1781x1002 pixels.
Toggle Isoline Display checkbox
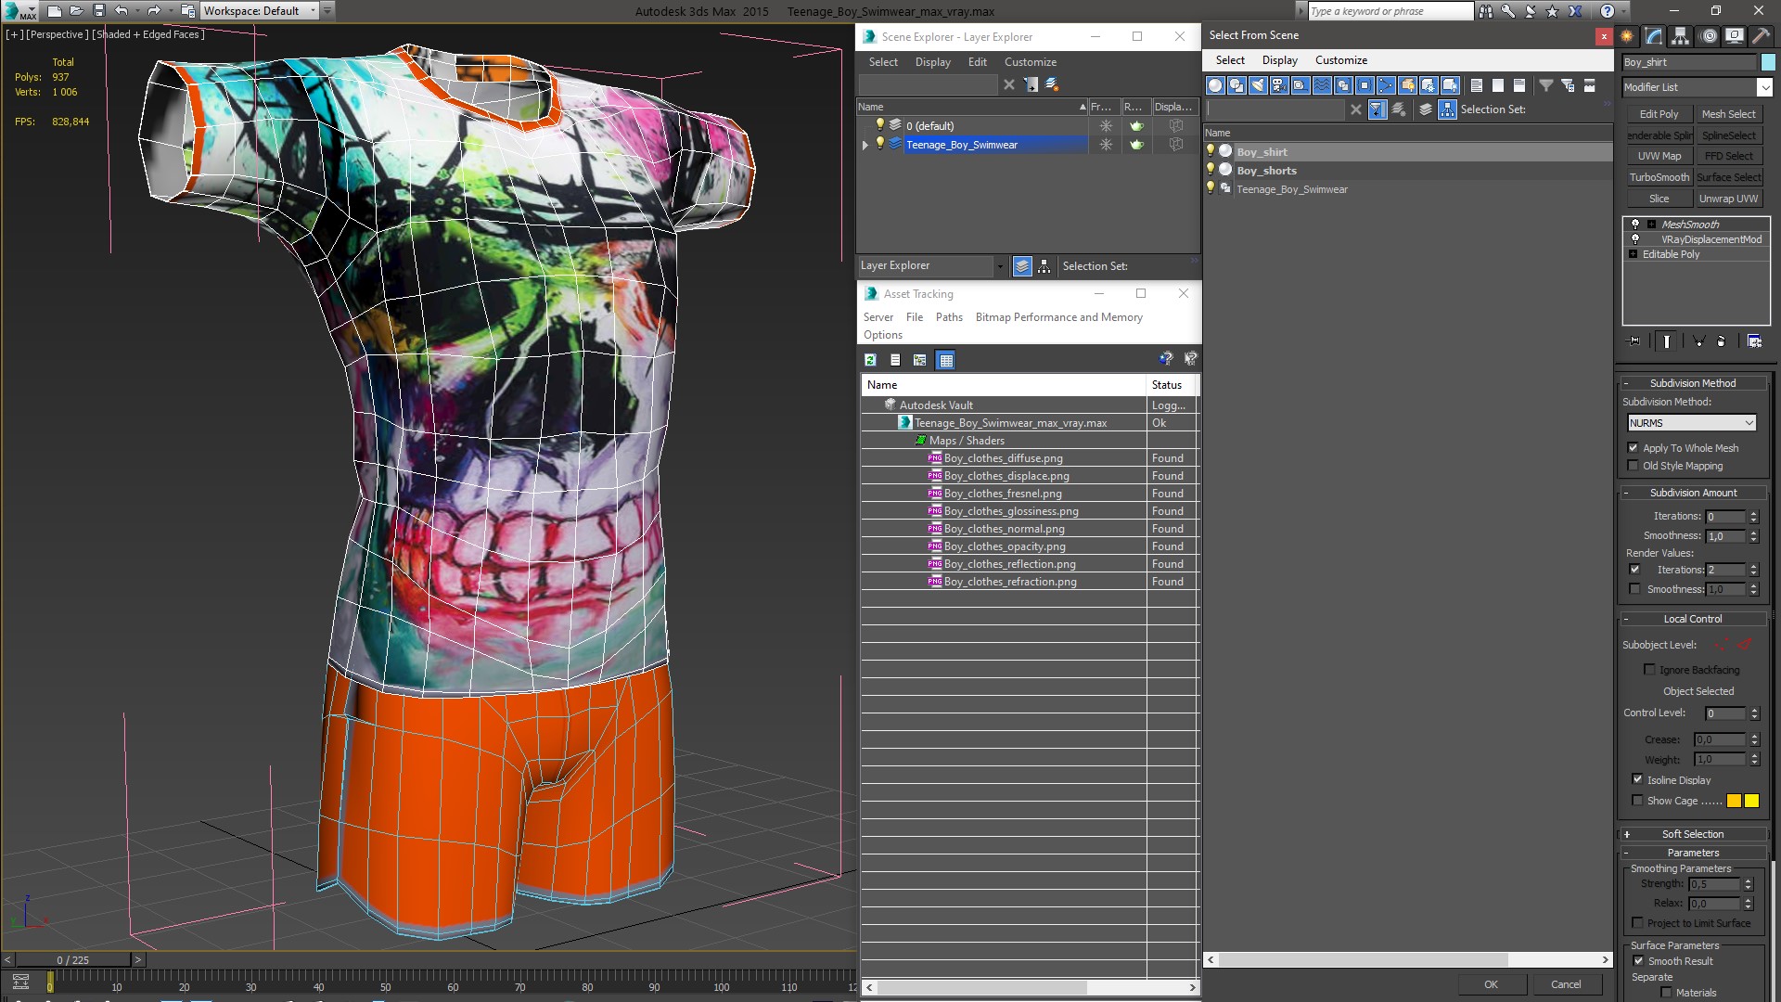(1637, 780)
